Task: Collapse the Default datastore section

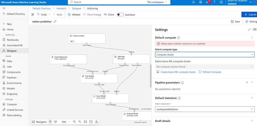Action: (x=252, y=98)
